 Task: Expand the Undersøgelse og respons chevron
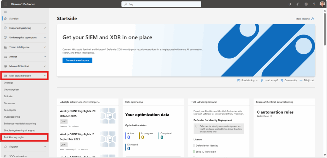click(x=45, y=38)
